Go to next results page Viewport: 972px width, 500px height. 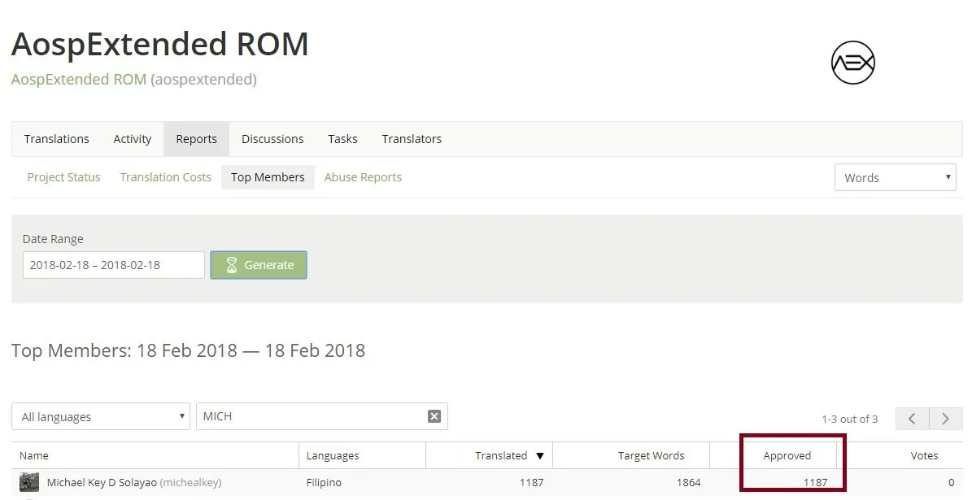[945, 419]
